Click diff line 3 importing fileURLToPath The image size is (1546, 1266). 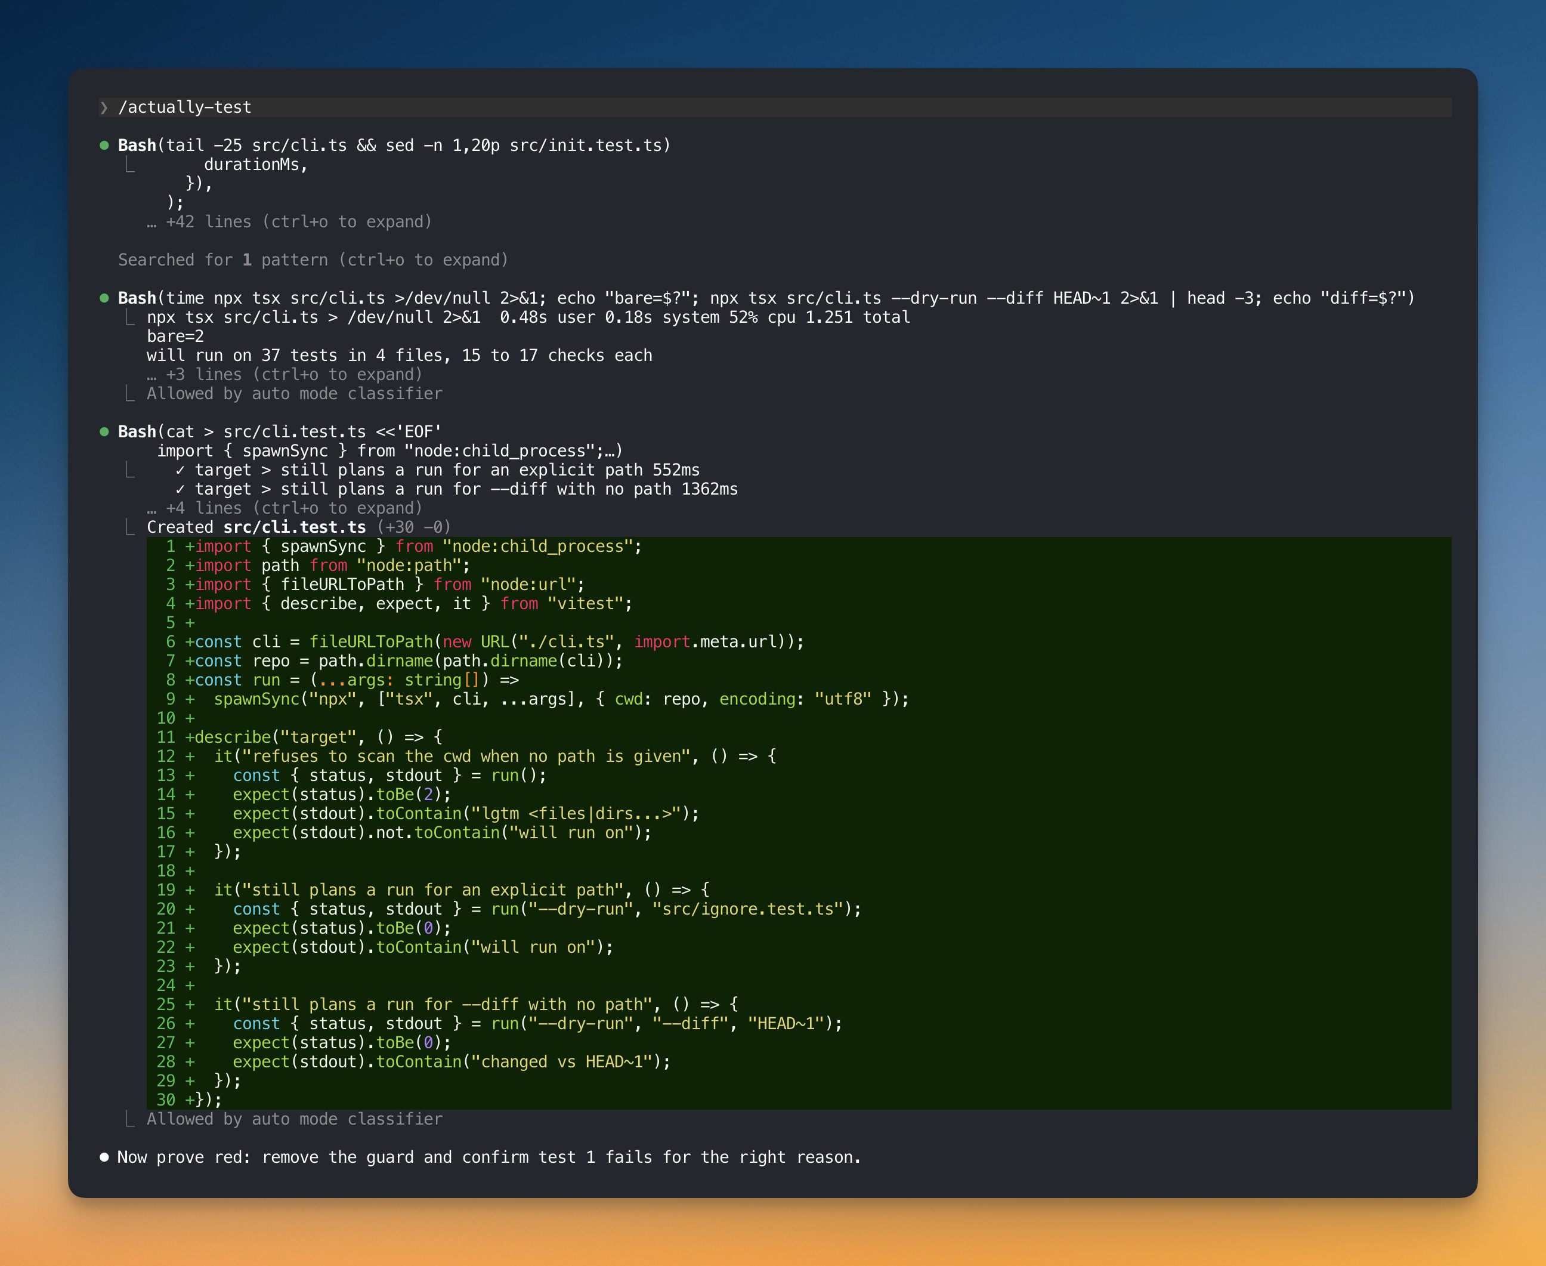coord(799,584)
